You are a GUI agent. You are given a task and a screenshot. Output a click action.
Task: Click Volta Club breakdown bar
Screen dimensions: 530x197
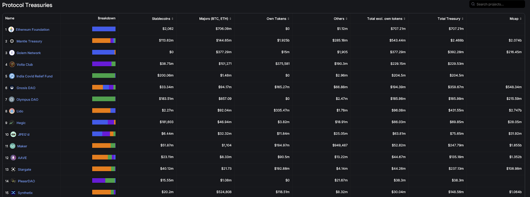104,64
